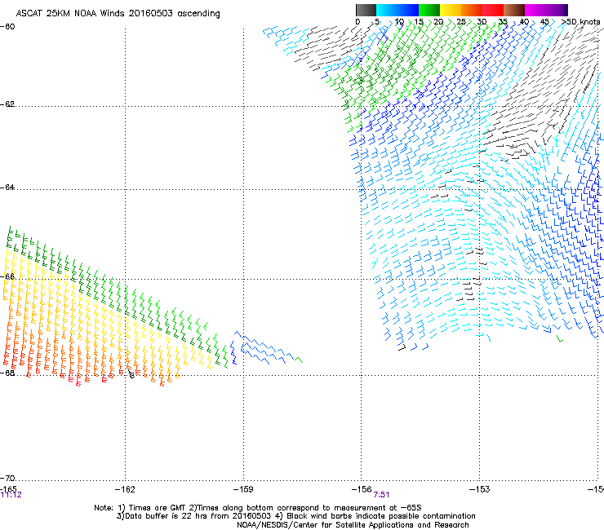This screenshot has width=604, height=530.
Task: Select the dark purple 45-50 knots swatch
Action: click(x=557, y=10)
